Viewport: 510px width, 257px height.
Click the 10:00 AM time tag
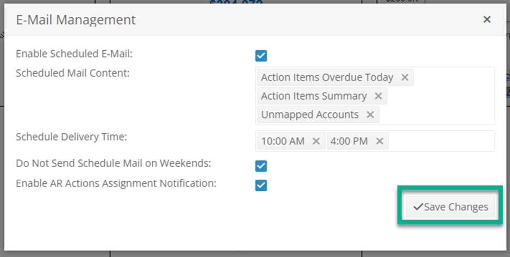coord(283,141)
